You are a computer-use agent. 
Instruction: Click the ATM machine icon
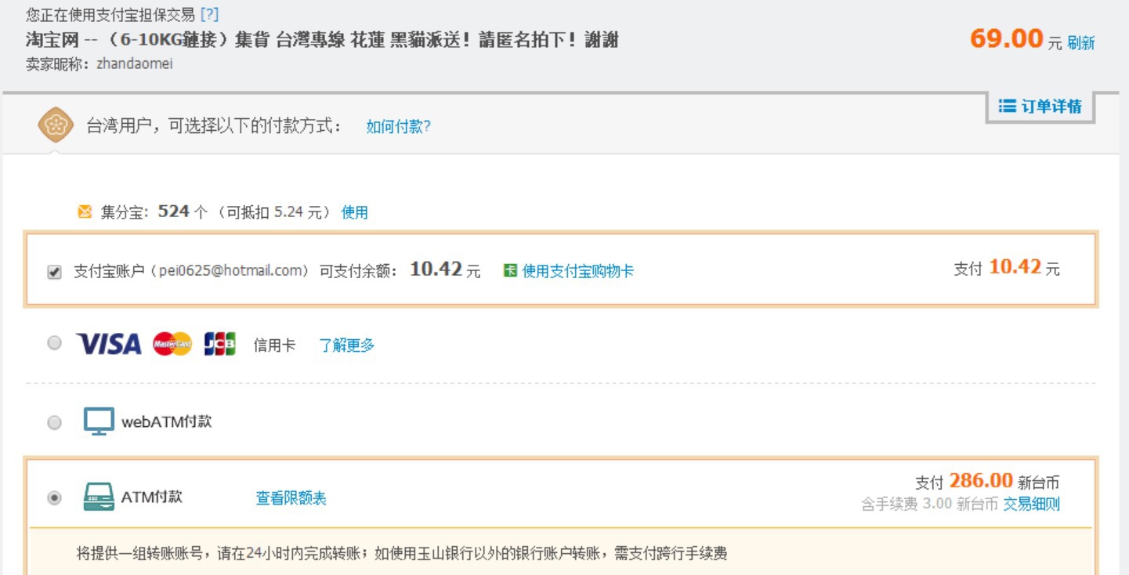tap(99, 497)
